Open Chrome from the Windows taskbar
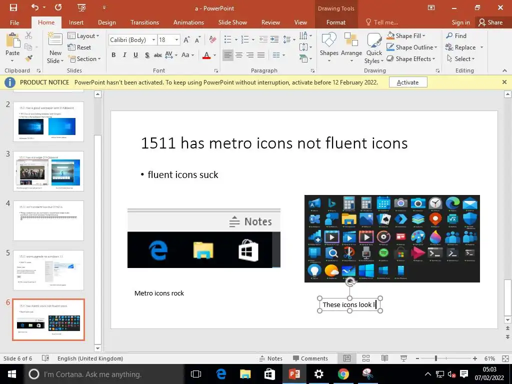This screenshot has height=384, width=512. point(343,374)
